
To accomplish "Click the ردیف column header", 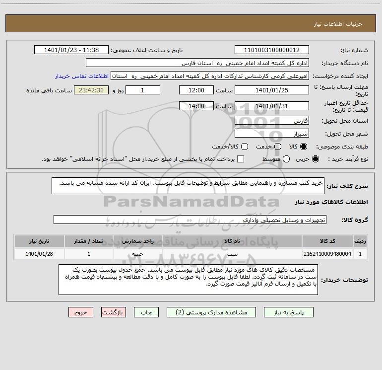I will click(x=360, y=241).
